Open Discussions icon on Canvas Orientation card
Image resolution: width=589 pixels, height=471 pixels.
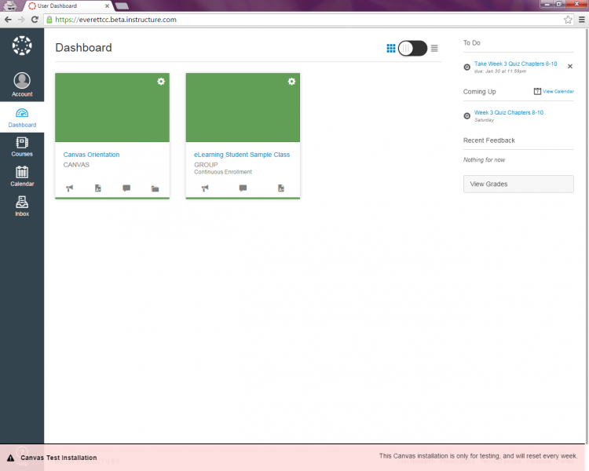click(126, 188)
